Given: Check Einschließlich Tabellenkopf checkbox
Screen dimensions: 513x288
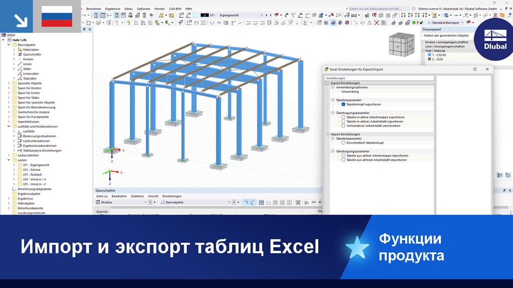Looking at the screenshot, I should 343,142.
